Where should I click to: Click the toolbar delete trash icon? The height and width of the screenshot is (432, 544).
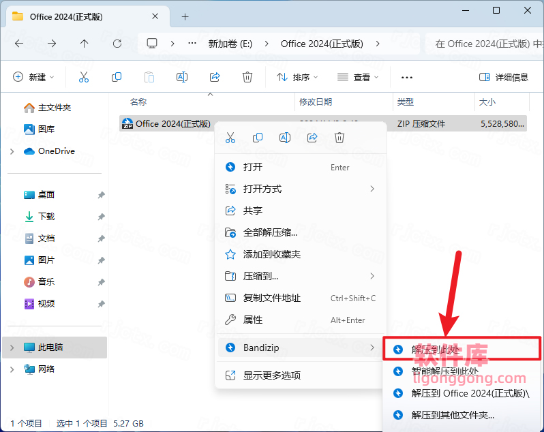click(247, 78)
